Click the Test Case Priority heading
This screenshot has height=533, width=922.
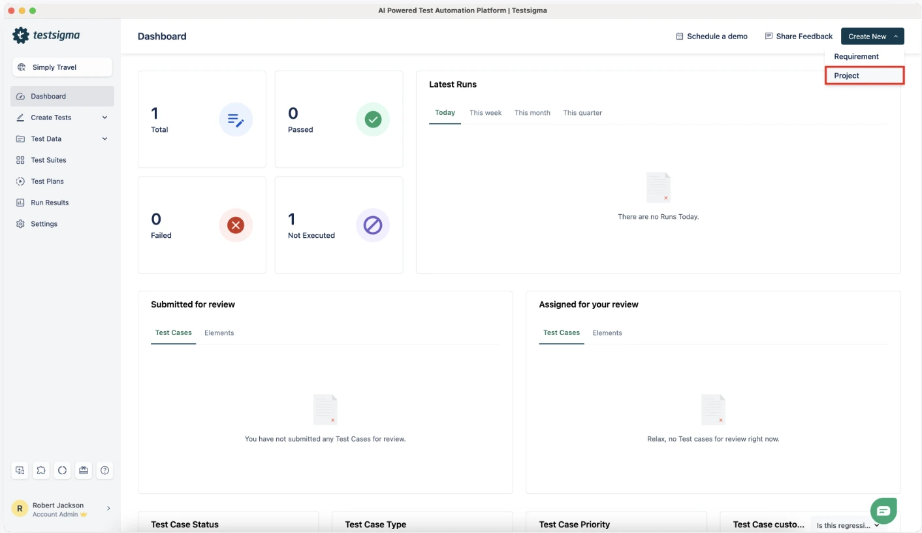[575, 525]
